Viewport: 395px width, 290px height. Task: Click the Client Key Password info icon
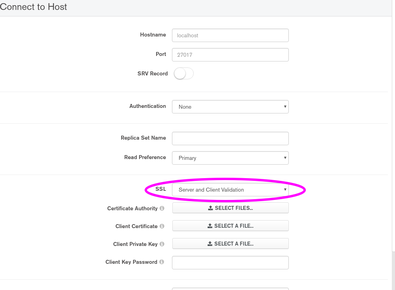(x=161, y=262)
